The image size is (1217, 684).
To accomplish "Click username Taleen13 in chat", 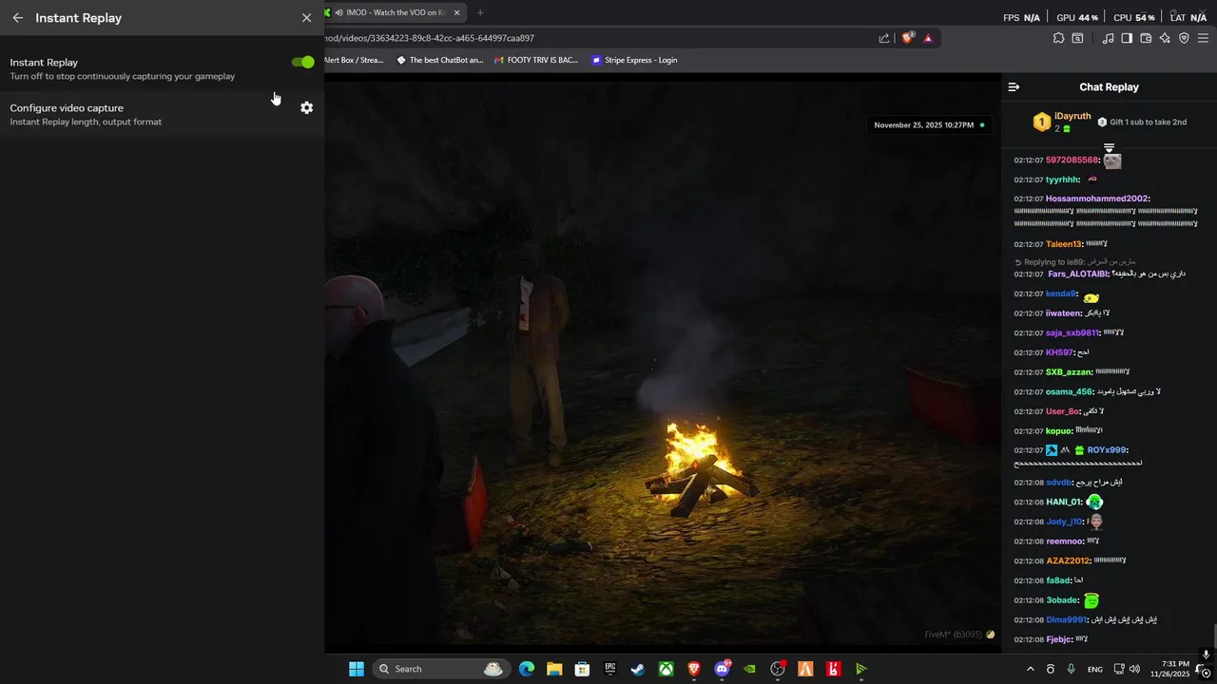I will [1064, 244].
